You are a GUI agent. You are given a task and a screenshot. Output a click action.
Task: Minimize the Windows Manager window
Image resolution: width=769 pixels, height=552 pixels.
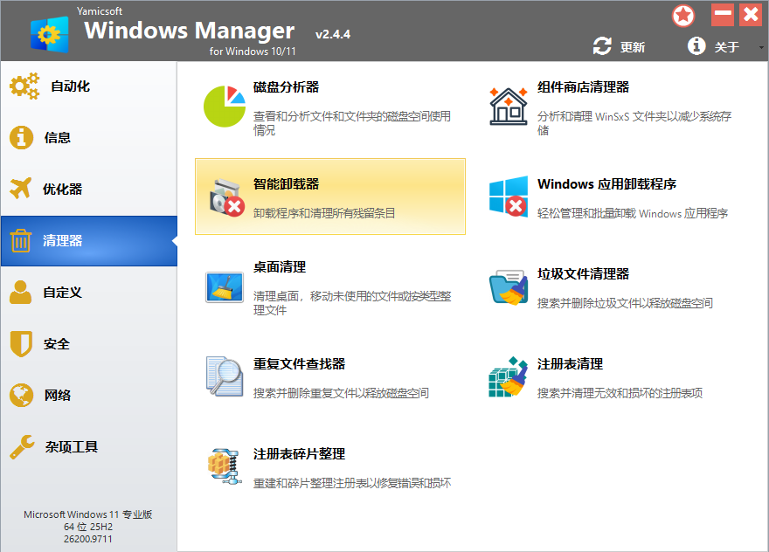[723, 15]
